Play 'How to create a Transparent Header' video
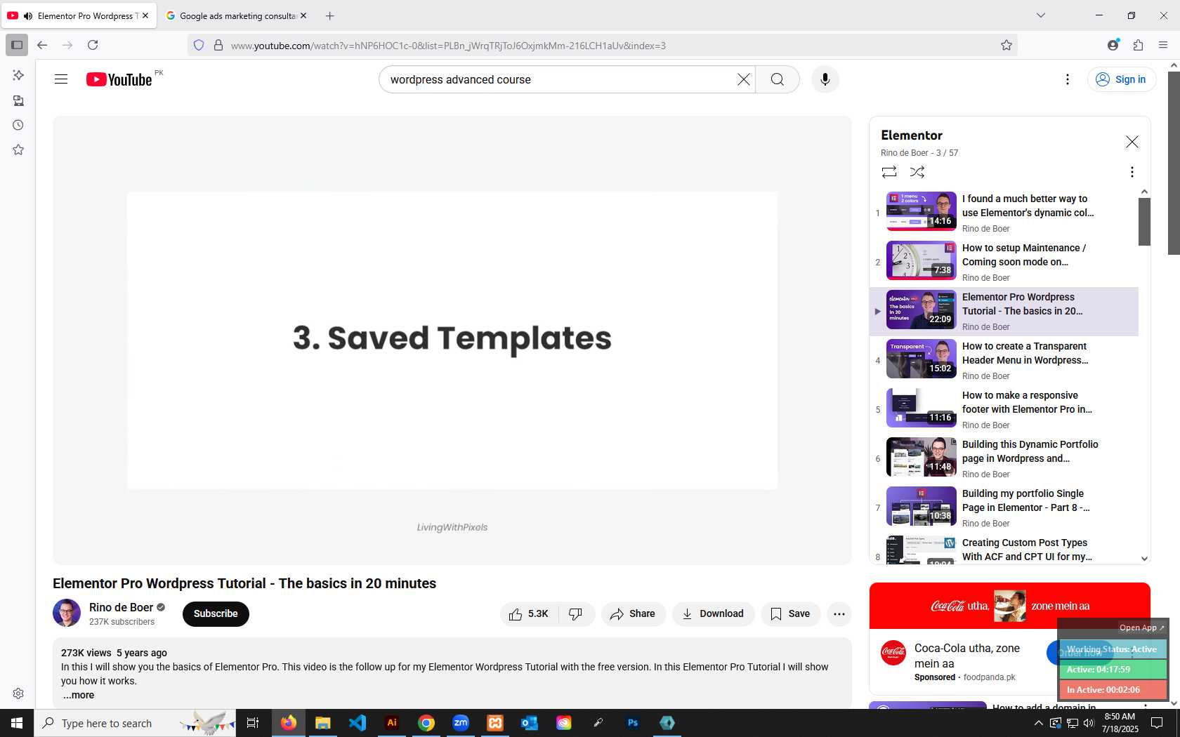1180x737 pixels. tap(1004, 360)
